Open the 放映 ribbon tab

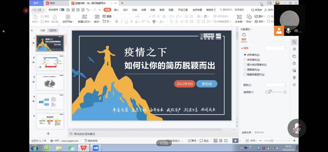pyautogui.click(x=153, y=9)
